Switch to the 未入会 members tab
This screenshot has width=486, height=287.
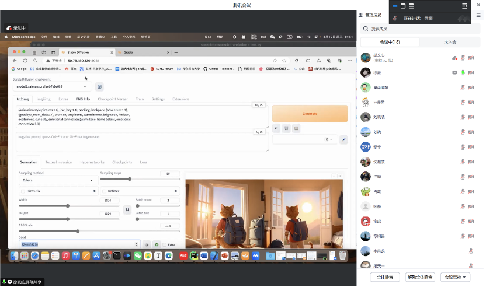(450, 42)
